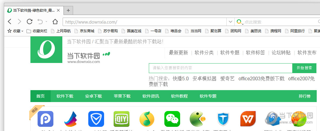
Task: Select the 软件专题 green navigation tab
Action: [208, 96]
